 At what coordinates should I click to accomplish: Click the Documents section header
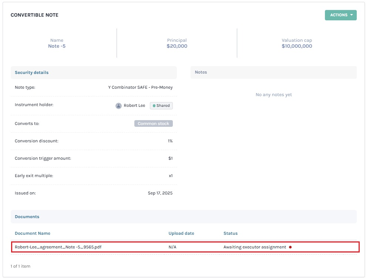tap(27, 217)
